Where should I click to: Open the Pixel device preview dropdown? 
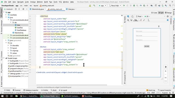(139, 16)
